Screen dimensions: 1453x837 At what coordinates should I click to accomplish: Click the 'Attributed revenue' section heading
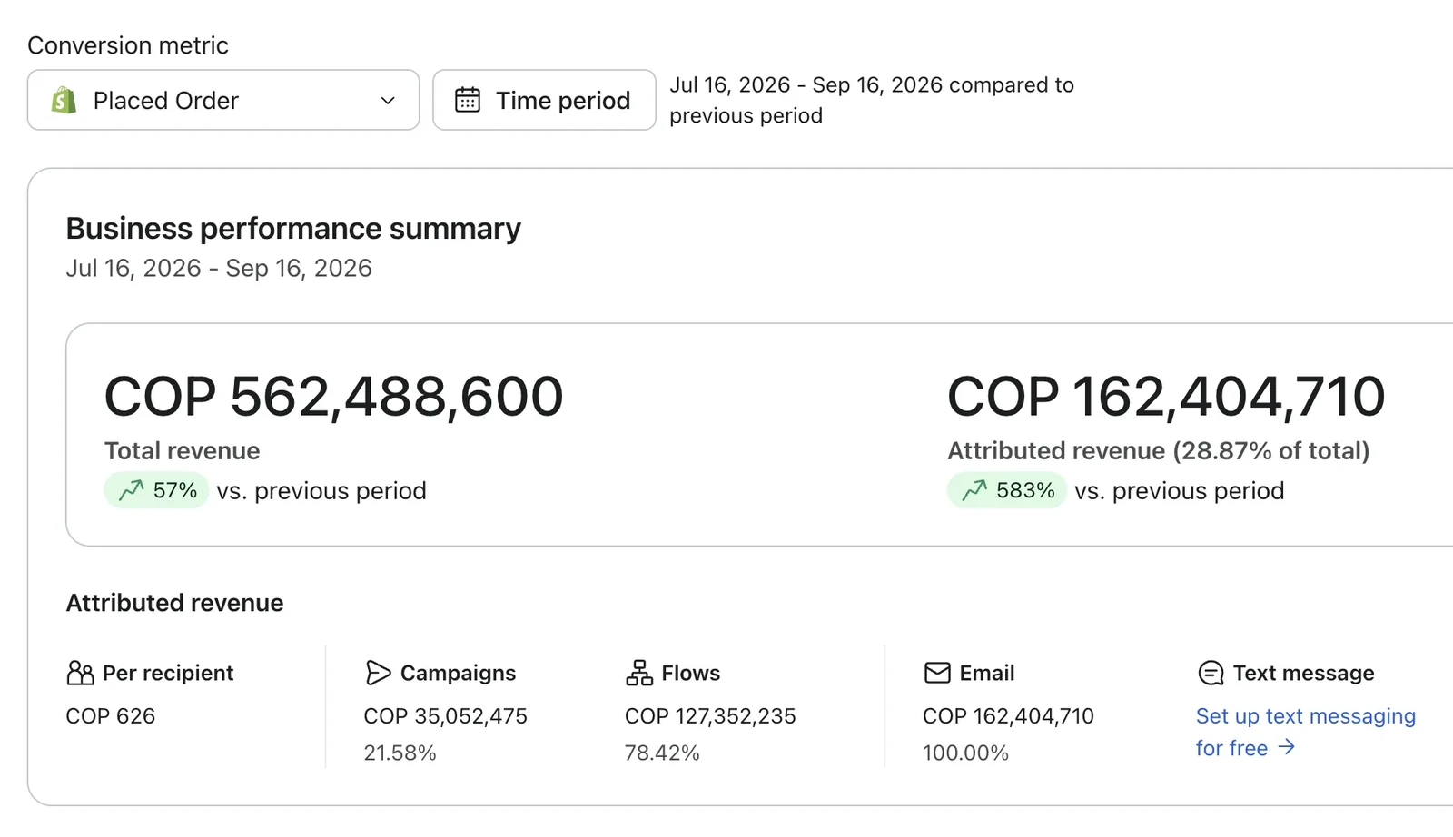[x=174, y=603]
